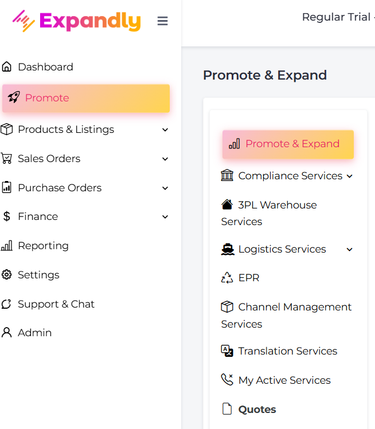Open My Active Services link
Viewport: 375px width, 429px height.
pos(284,380)
